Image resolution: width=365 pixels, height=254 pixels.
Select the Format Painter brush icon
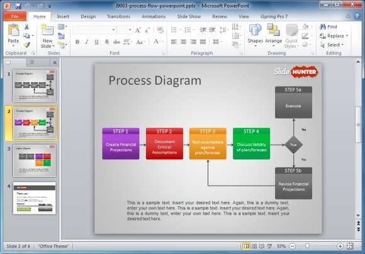[27, 45]
